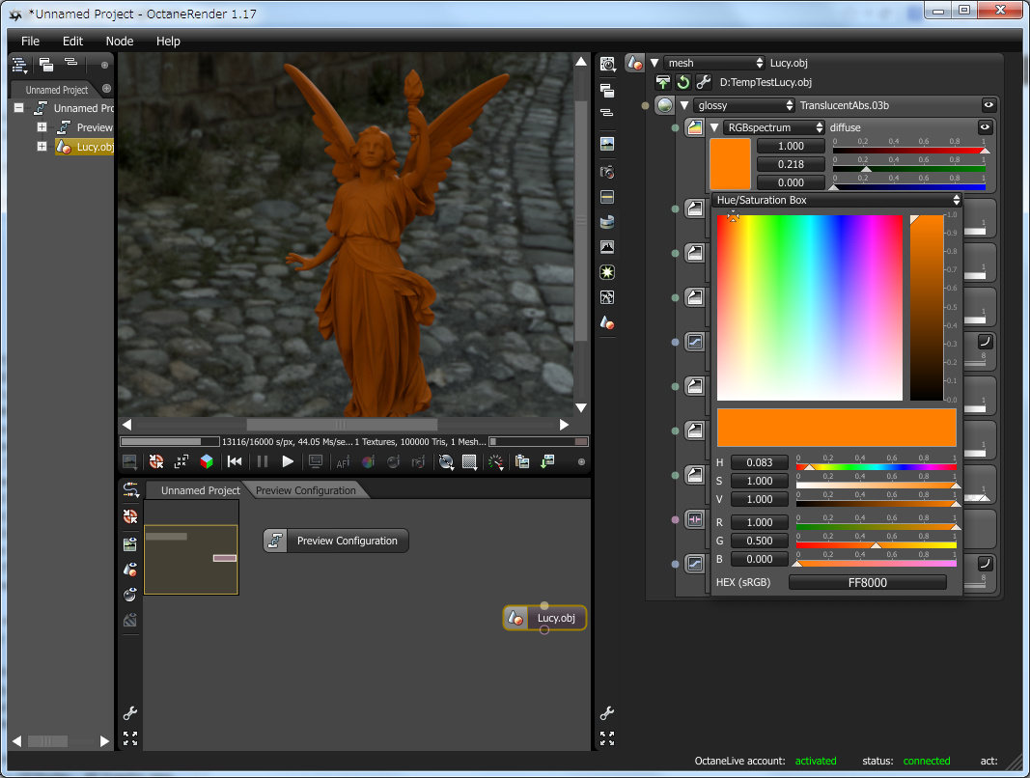Select the resolution icon in inspector sidebar
The image size is (1030, 778).
coord(607,197)
